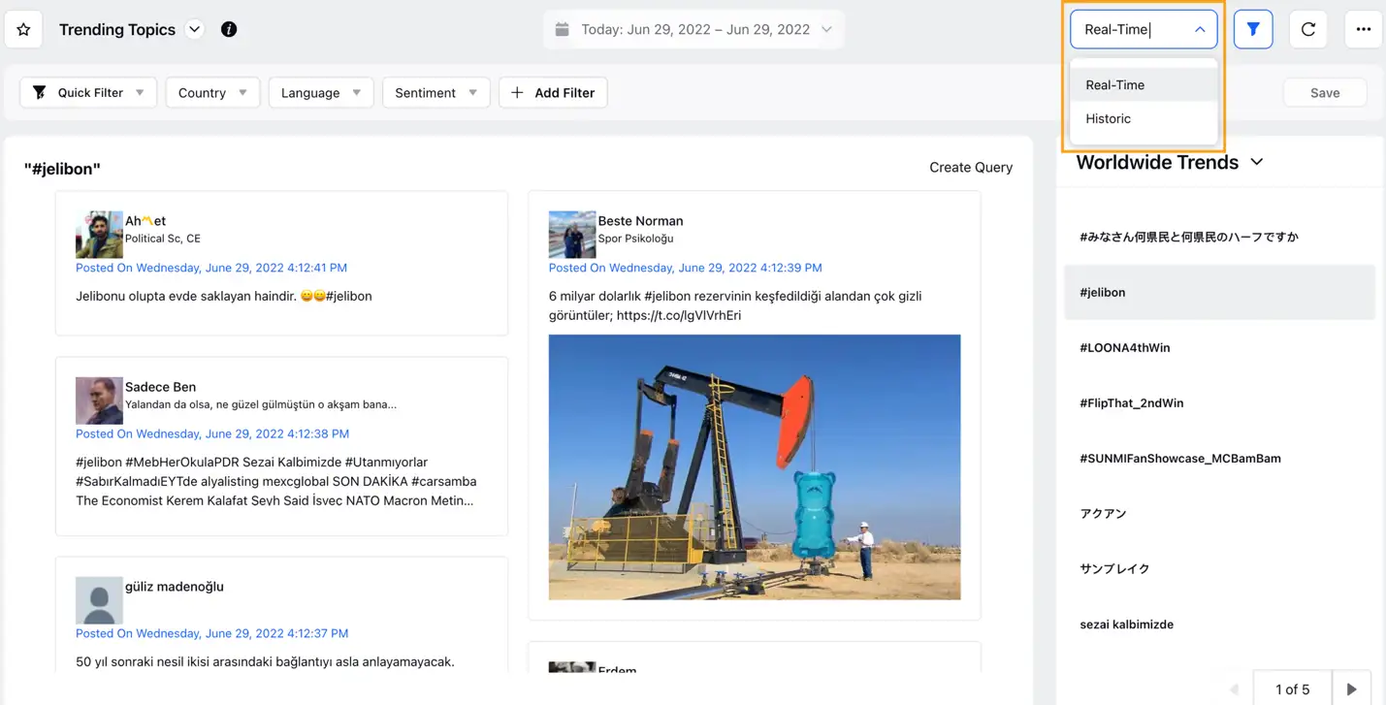This screenshot has height=705, width=1386.
Task: Open the Country filter dropdown
Action: click(211, 92)
